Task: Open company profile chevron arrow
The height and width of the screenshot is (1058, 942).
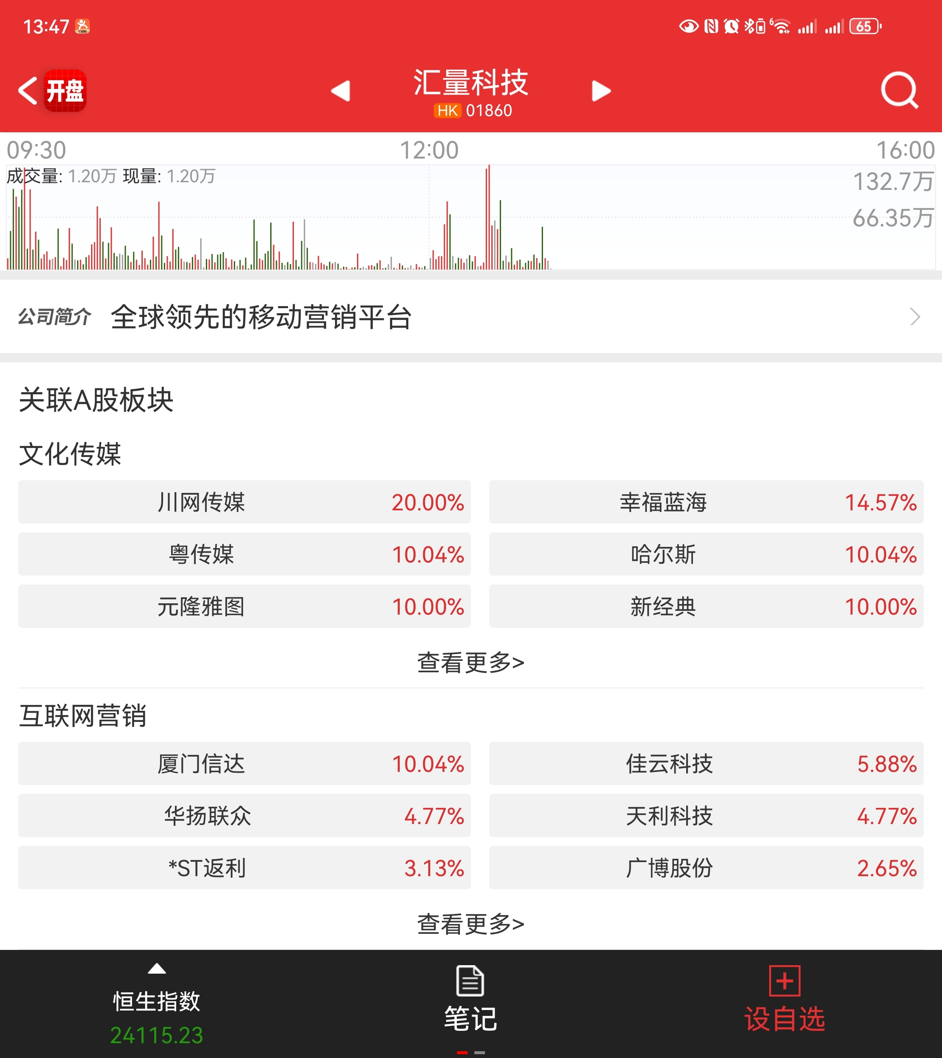Action: coord(914,316)
